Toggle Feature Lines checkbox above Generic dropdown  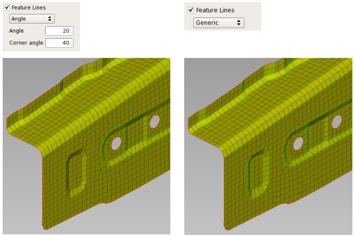click(x=191, y=10)
